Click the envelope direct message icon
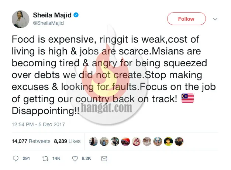This screenshot has width=231, height=170. pyautogui.click(x=104, y=158)
